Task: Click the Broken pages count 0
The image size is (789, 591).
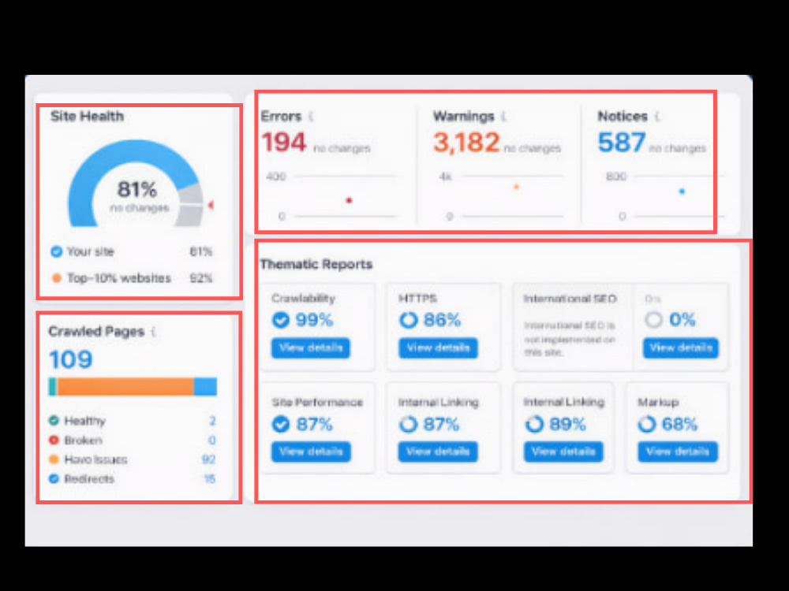Action: click(x=212, y=440)
